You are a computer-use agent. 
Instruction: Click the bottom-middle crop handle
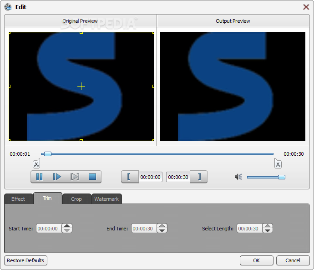coord(81,140)
